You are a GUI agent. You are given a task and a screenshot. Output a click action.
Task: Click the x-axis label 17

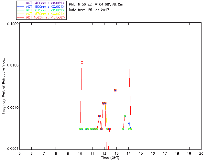tap(165, 153)
